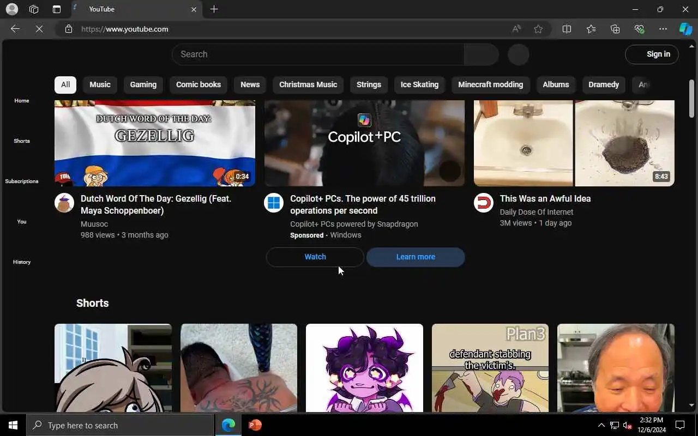
Task: Open the Collections icon
Action: pos(615,29)
